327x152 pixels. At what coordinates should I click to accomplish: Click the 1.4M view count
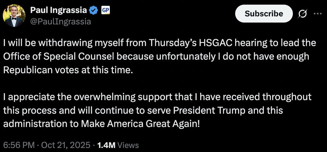[107, 145]
